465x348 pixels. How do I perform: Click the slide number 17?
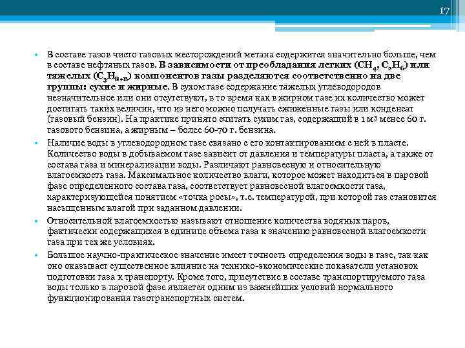444,11
